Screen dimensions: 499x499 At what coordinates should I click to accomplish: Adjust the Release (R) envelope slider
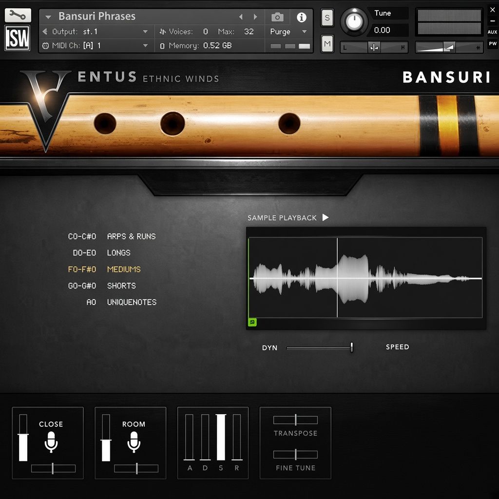click(x=237, y=437)
